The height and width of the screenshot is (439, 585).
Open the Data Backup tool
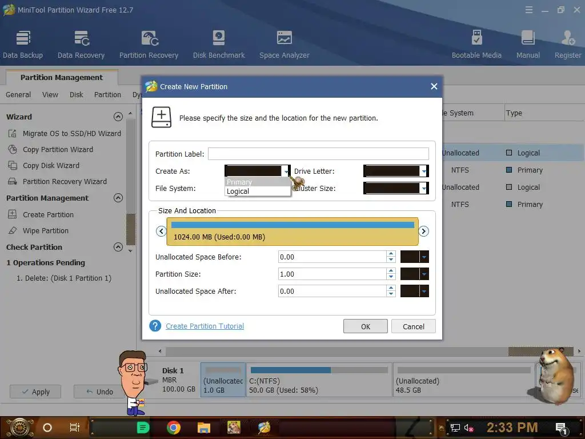coord(23,45)
